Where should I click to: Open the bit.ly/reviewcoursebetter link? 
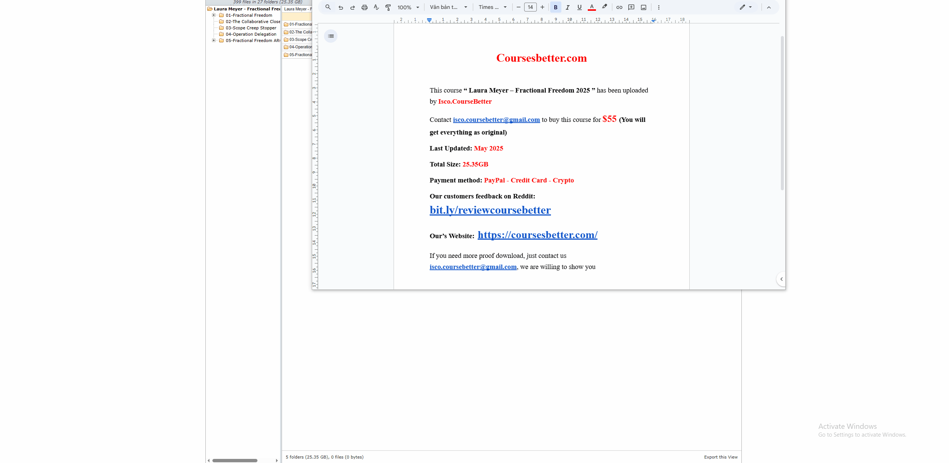490,210
